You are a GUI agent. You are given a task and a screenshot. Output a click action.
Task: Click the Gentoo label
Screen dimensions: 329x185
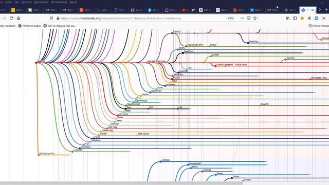tap(166, 160)
